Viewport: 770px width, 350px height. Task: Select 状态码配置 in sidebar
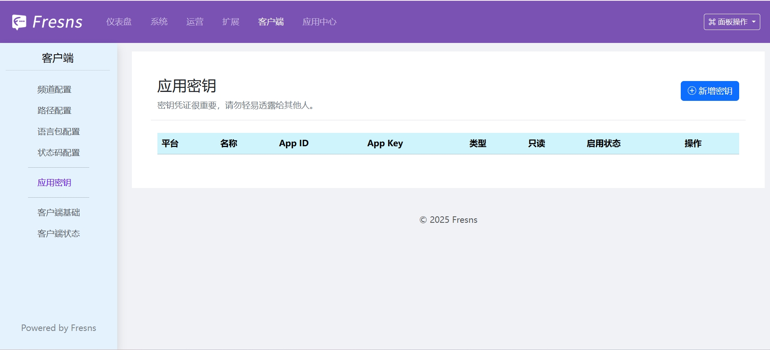pos(58,153)
